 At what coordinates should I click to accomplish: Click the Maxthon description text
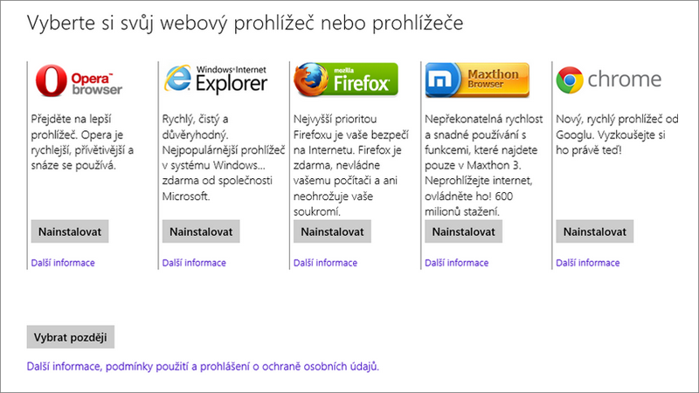tap(479, 163)
